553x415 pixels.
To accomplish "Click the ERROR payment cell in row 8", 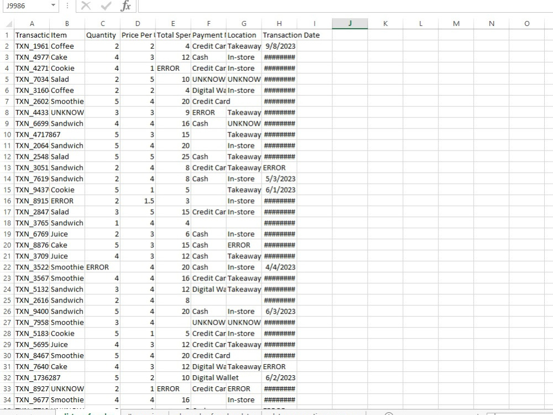I will tap(208, 112).
